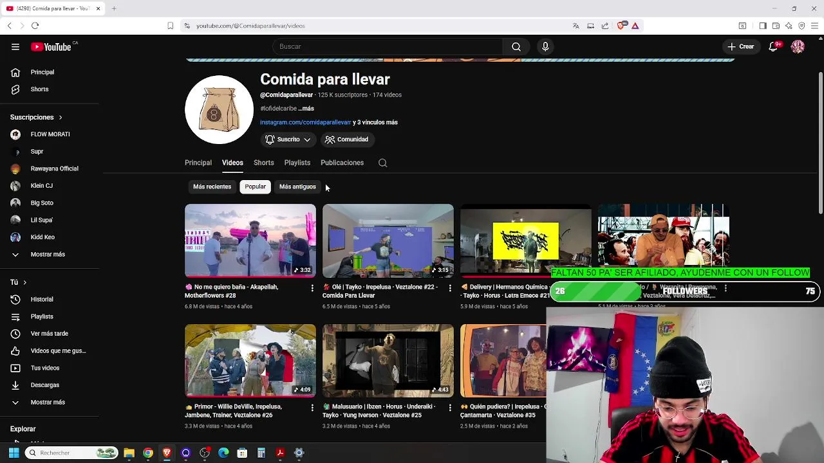The height and width of the screenshot is (463, 824).
Task: Open Brave Wallet icon
Action: click(776, 26)
